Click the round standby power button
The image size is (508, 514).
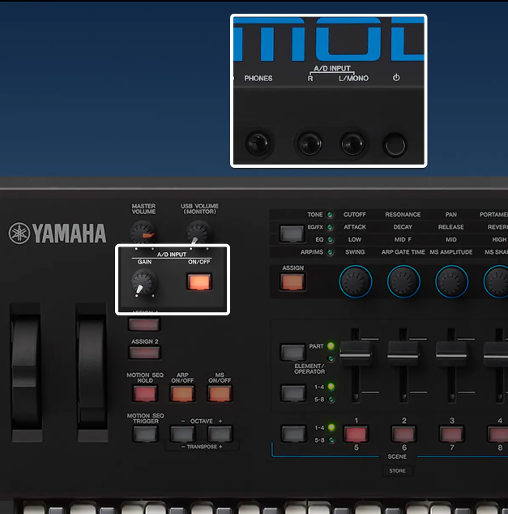395,144
